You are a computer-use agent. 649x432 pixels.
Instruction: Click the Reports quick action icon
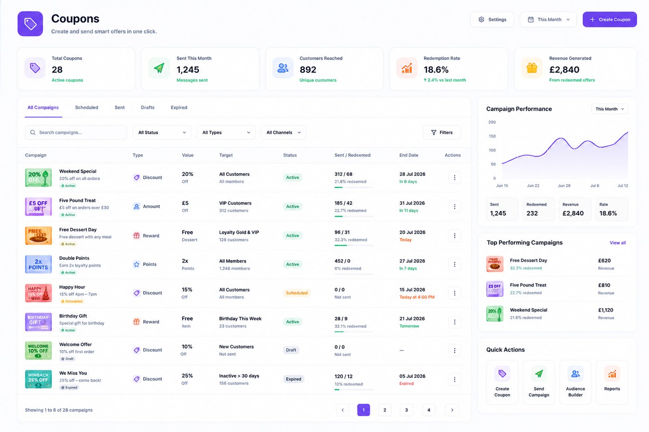click(612, 374)
